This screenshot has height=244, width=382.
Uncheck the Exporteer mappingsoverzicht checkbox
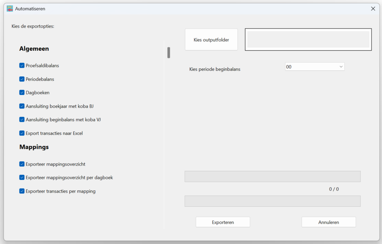[x=22, y=164]
